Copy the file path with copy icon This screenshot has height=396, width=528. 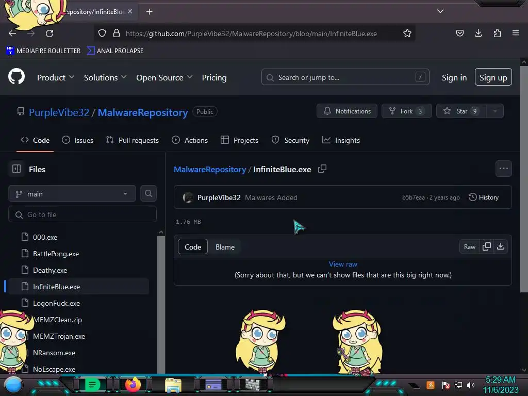[322, 169]
